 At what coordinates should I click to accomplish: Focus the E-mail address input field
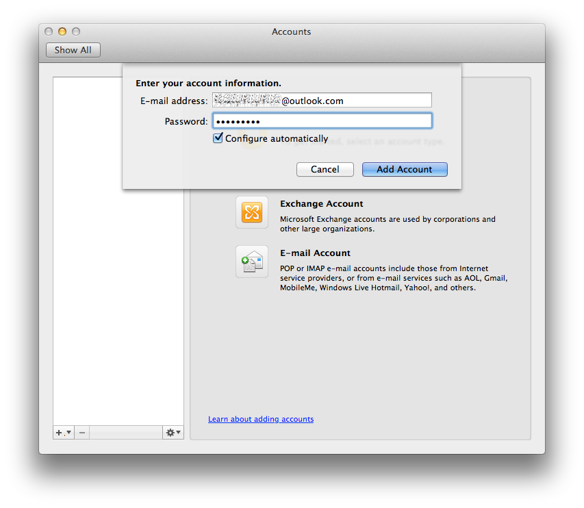[322, 101]
